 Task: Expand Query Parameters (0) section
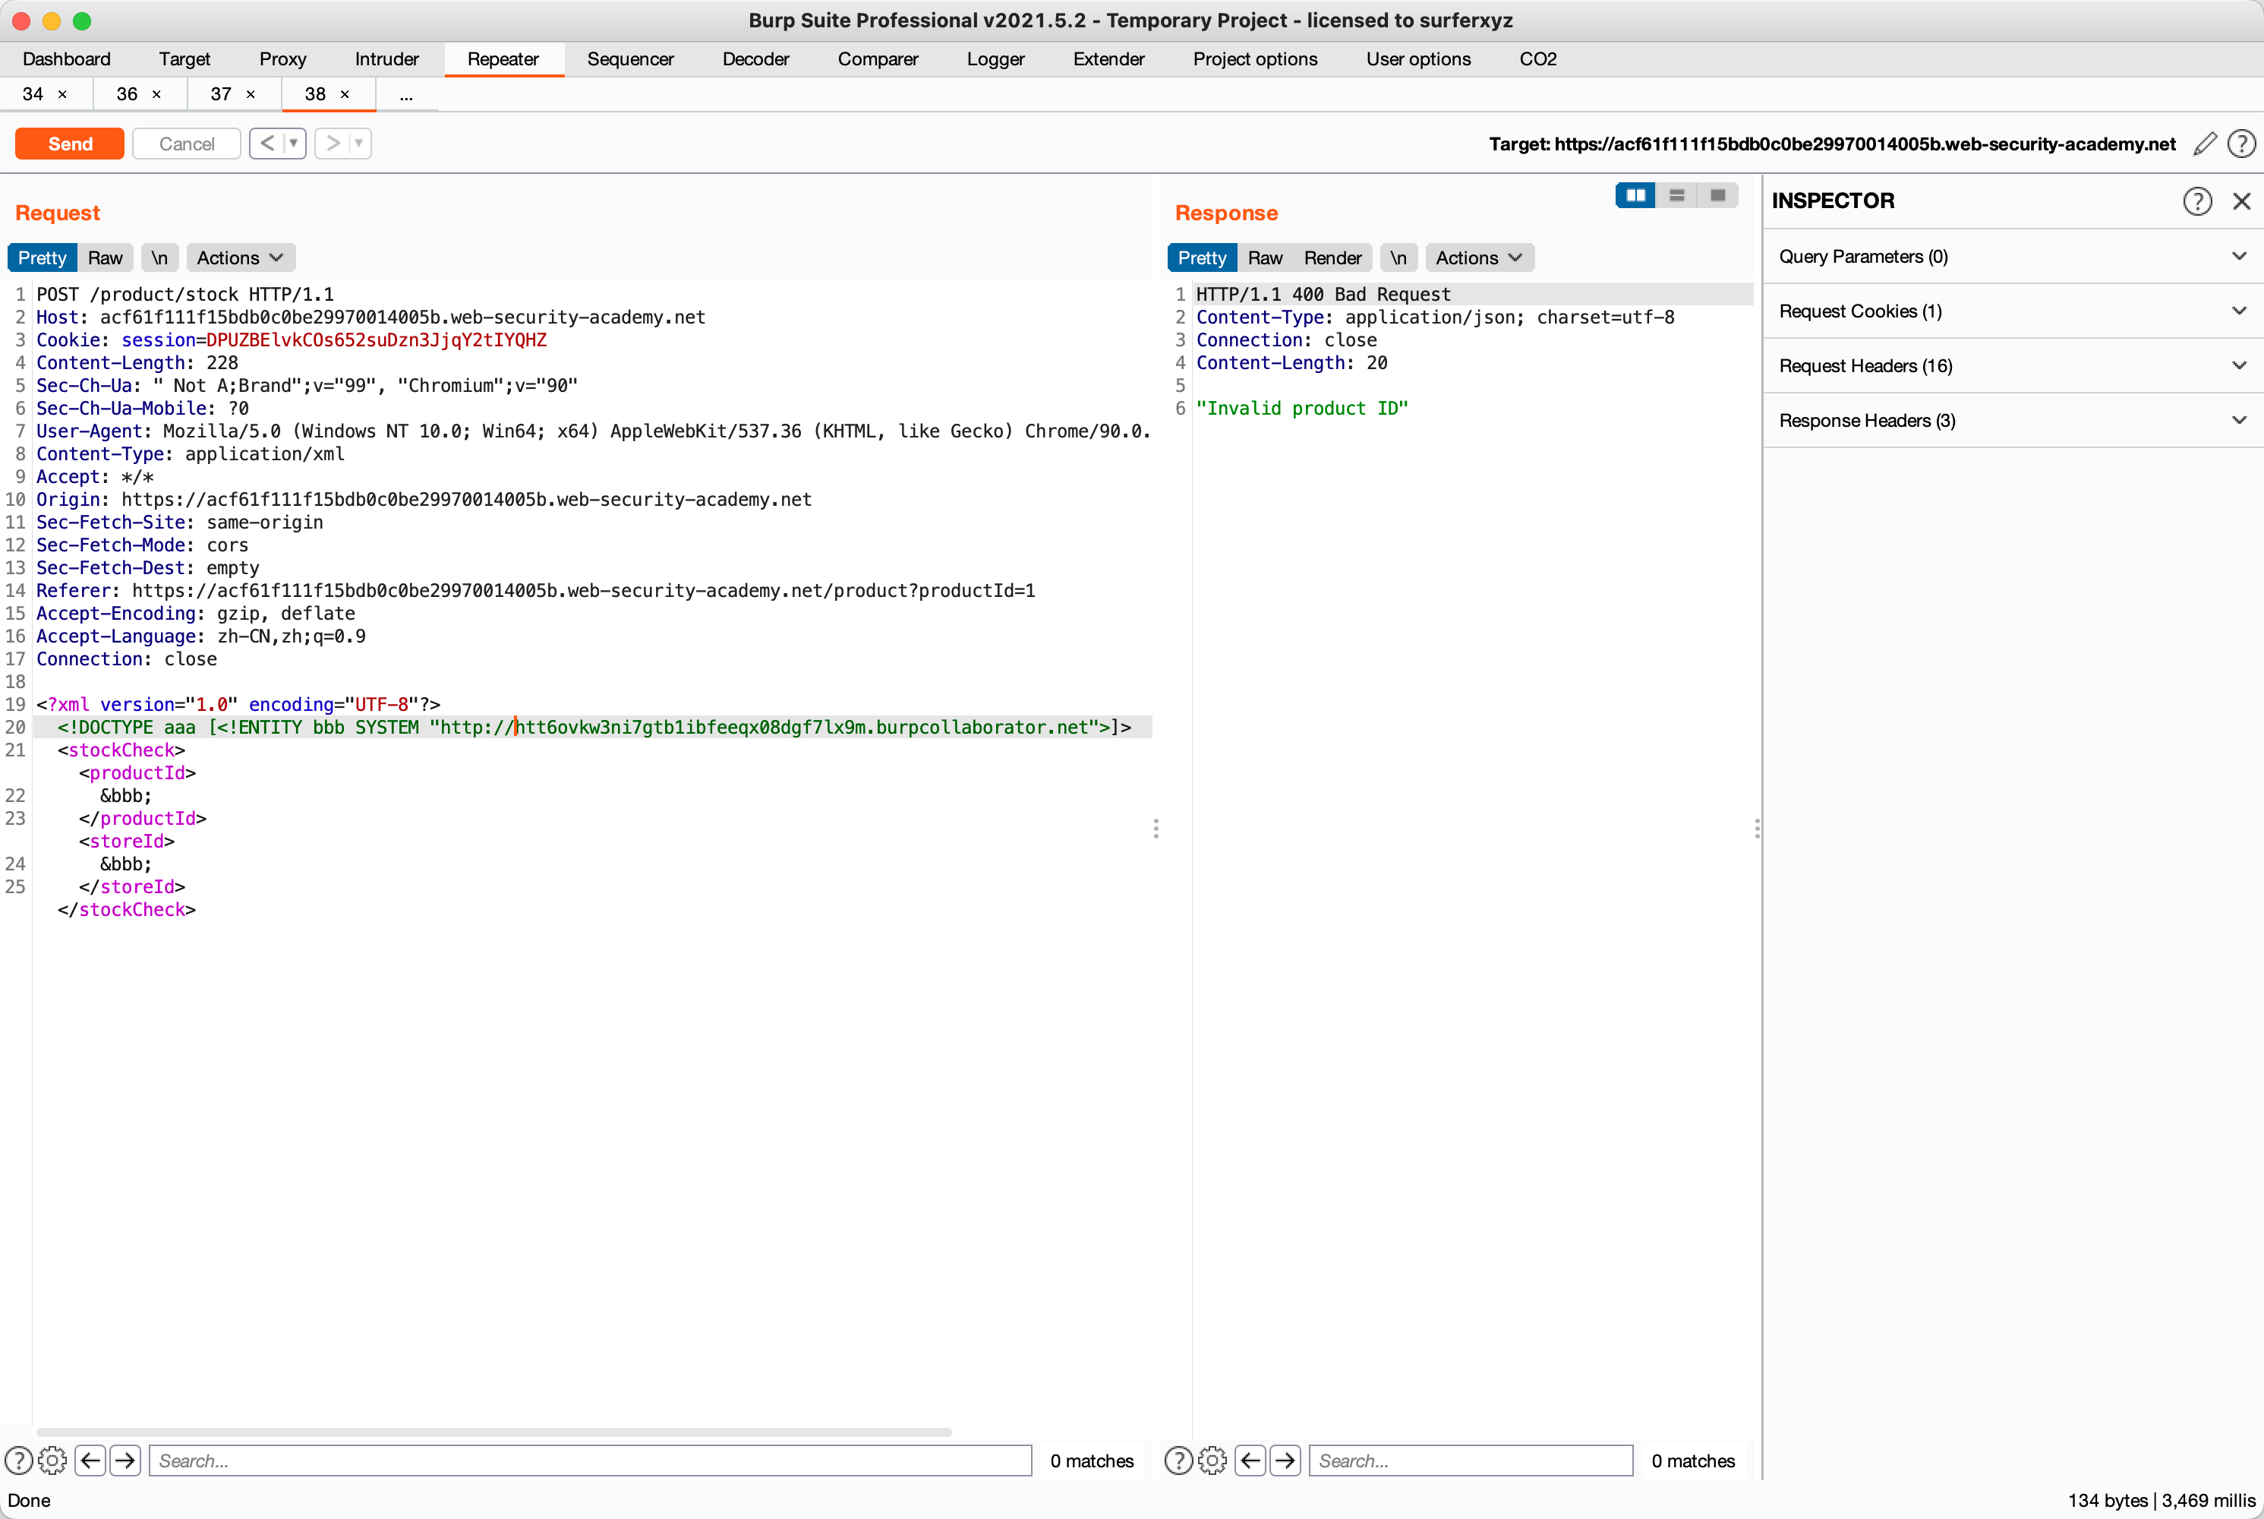[2013, 257]
